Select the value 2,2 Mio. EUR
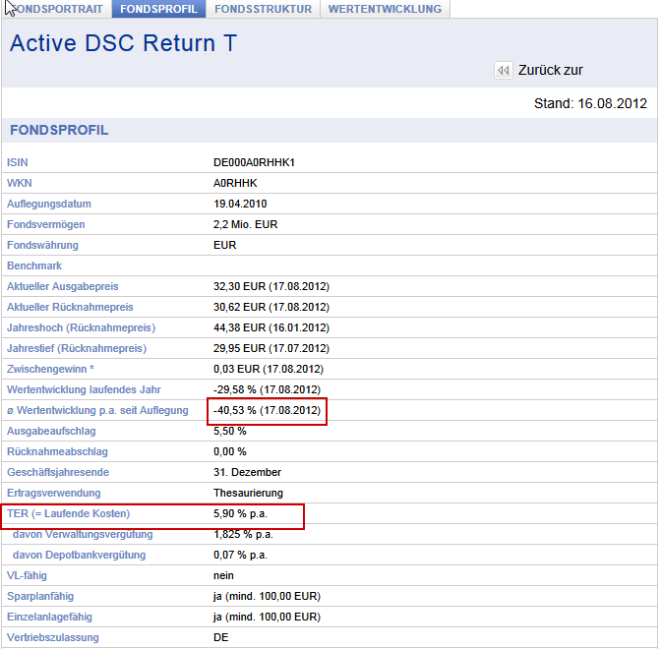 [x=245, y=224]
